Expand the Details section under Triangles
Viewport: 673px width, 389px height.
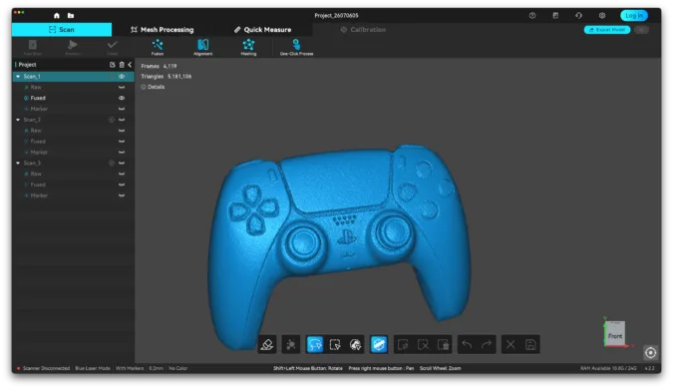point(153,87)
